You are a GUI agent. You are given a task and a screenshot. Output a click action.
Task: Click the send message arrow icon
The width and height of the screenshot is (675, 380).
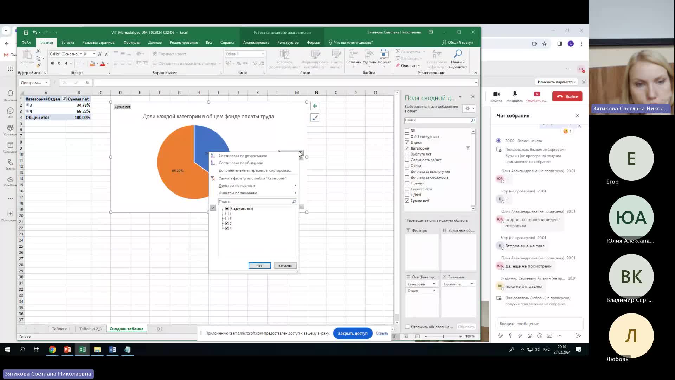coord(578,336)
